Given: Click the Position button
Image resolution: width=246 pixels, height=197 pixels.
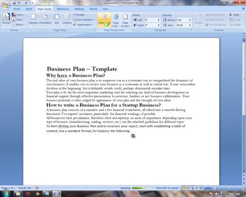Looking at the screenshot, I should tap(199, 19).
